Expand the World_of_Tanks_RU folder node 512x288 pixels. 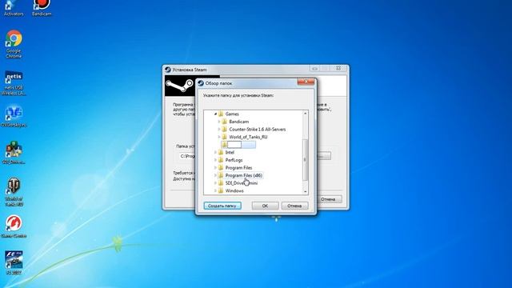point(219,137)
